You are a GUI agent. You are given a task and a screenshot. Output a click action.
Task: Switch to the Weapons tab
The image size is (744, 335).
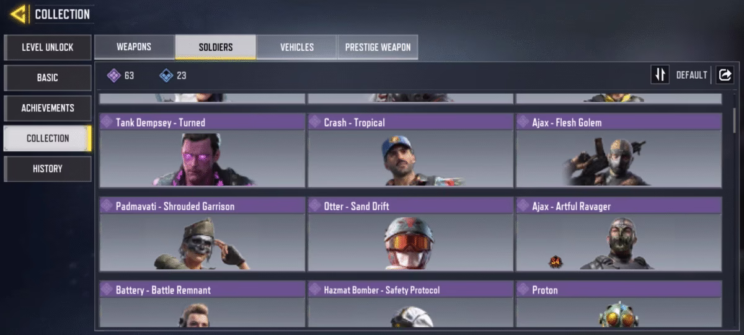(x=134, y=47)
